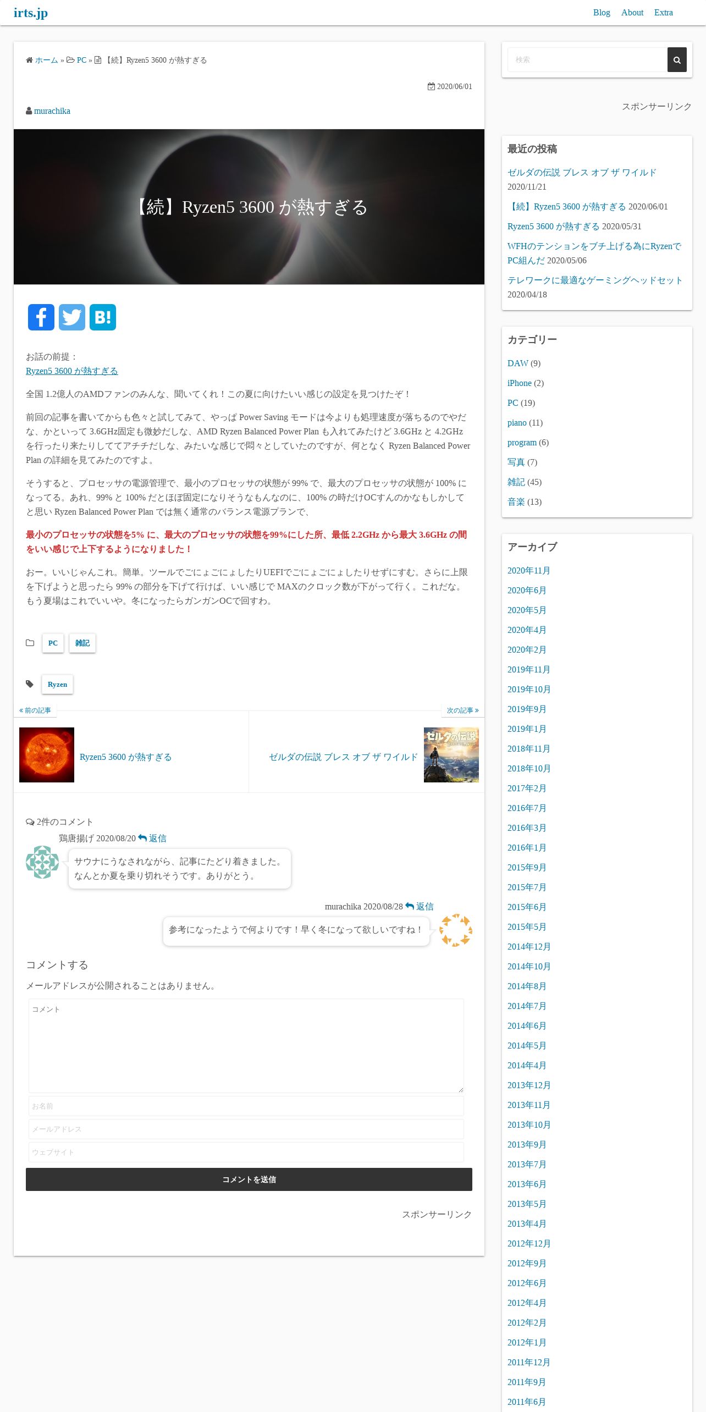Open the iPhone category

pyautogui.click(x=520, y=383)
